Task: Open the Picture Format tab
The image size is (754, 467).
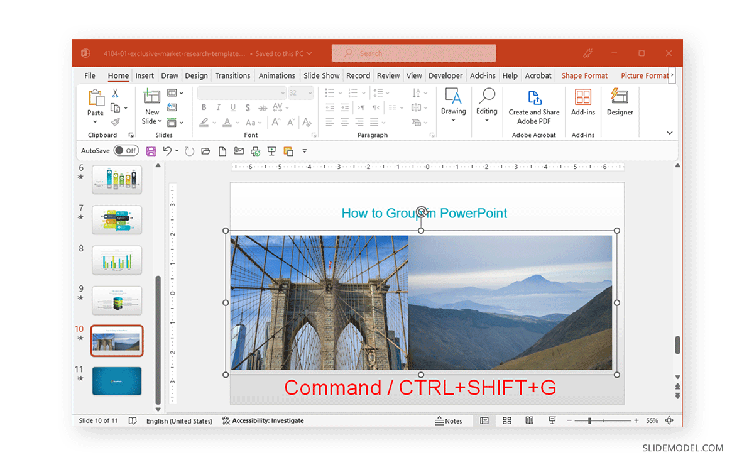Action: tap(645, 75)
